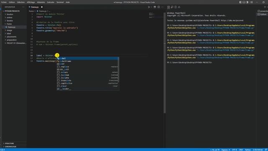Screen dimensions: 268x151
Task: Choose .translate suggestion in autocomplete
Action: (87, 81)
